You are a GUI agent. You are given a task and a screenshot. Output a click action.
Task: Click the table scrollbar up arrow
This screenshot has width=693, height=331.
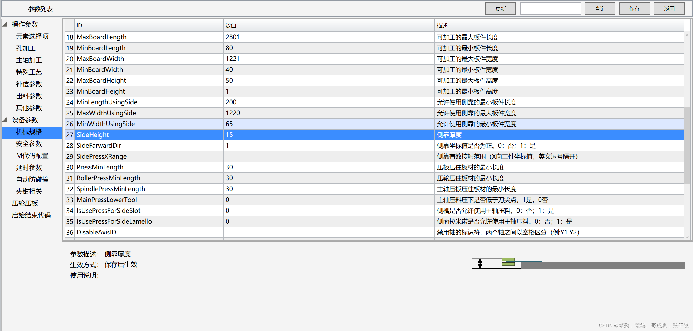click(x=687, y=35)
